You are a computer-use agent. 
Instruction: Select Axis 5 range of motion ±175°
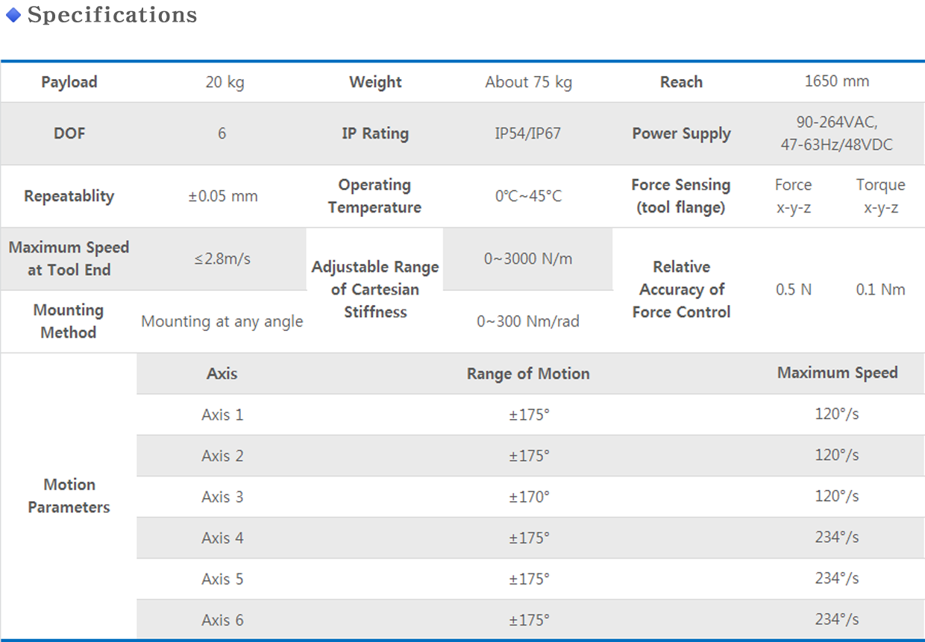click(x=529, y=579)
